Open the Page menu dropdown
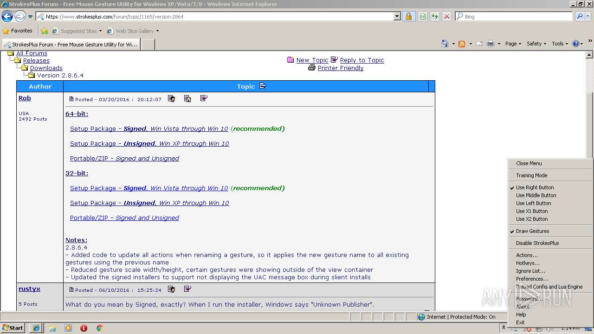This screenshot has height=334, width=594. tap(513, 44)
